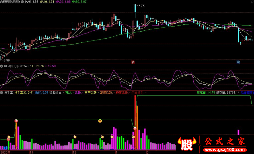Click the yellow up-arrow marker on the green line
Image resolution: width=254 pixels, height=154 pixels.
pyautogui.click(x=100, y=121)
